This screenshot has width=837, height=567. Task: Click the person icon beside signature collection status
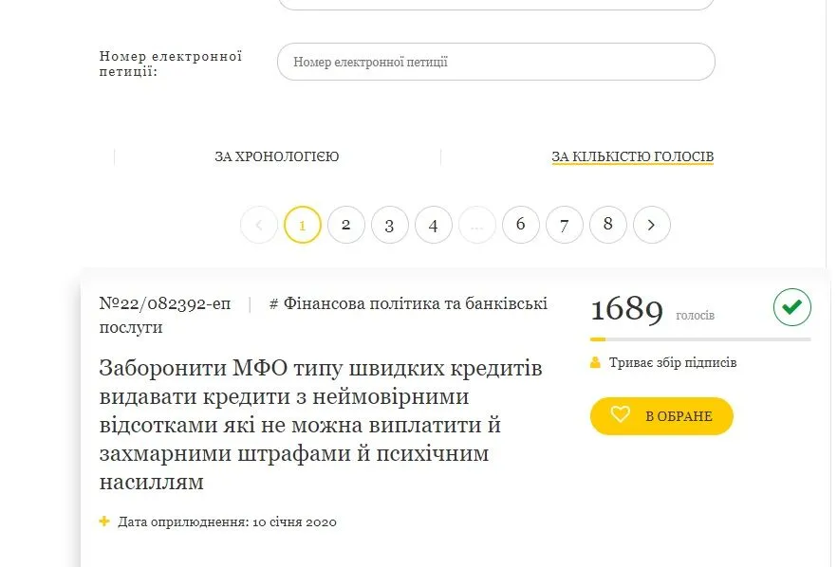[595, 362]
